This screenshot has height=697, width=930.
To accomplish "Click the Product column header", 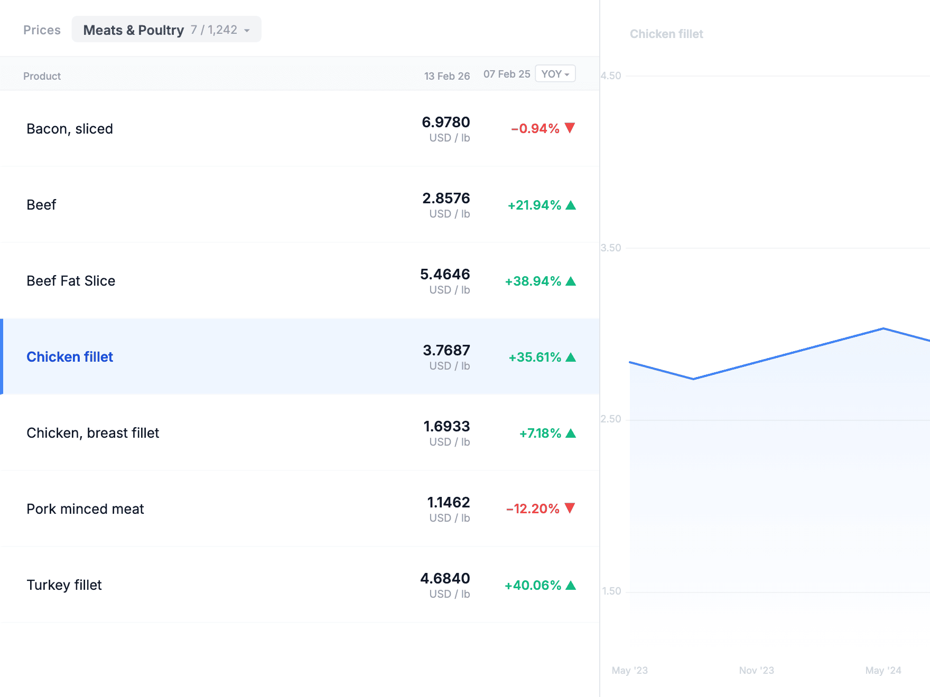I will pos(42,76).
